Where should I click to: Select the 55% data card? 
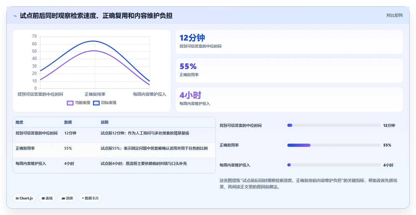coord(289,70)
